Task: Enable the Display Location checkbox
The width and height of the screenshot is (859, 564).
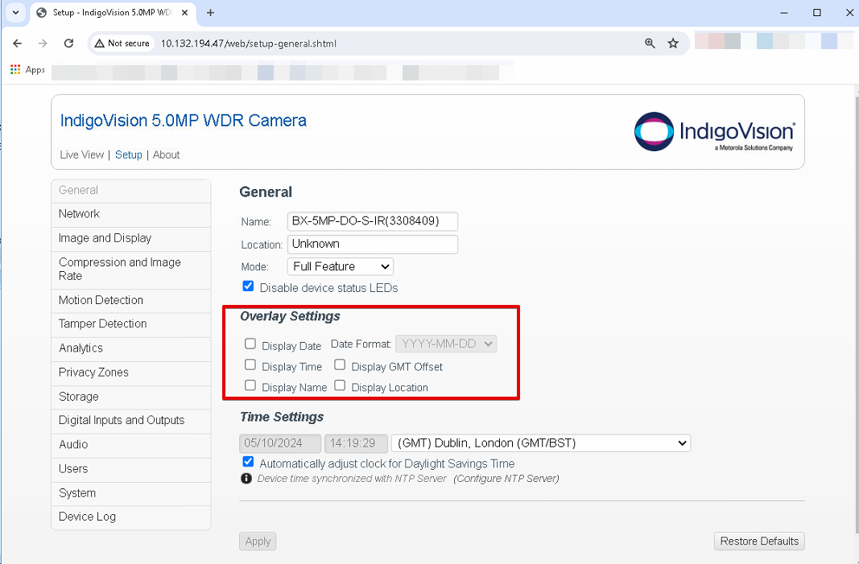Action: click(340, 385)
